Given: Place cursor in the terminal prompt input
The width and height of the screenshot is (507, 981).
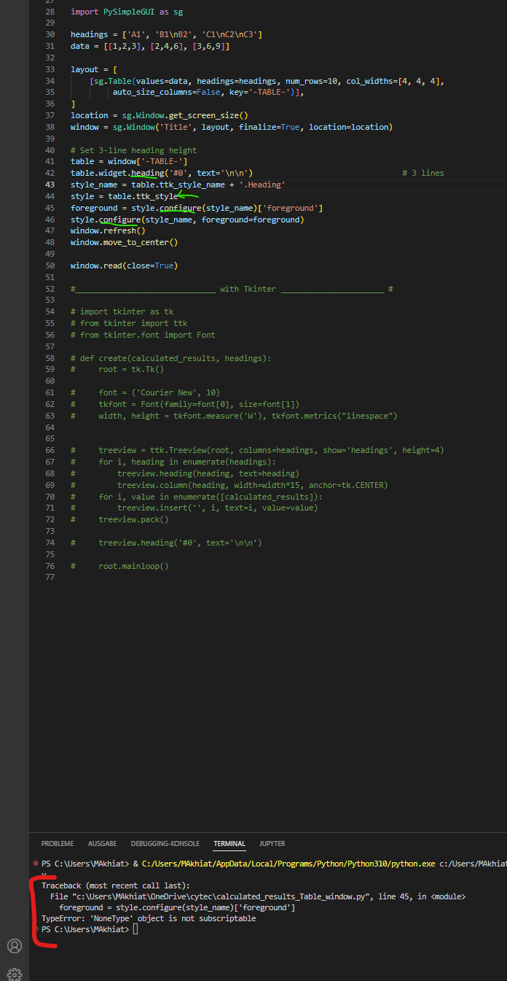Looking at the screenshot, I should click(x=135, y=929).
